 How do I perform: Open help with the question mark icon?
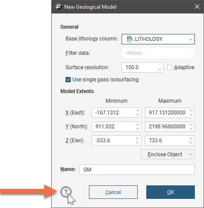tap(66, 192)
